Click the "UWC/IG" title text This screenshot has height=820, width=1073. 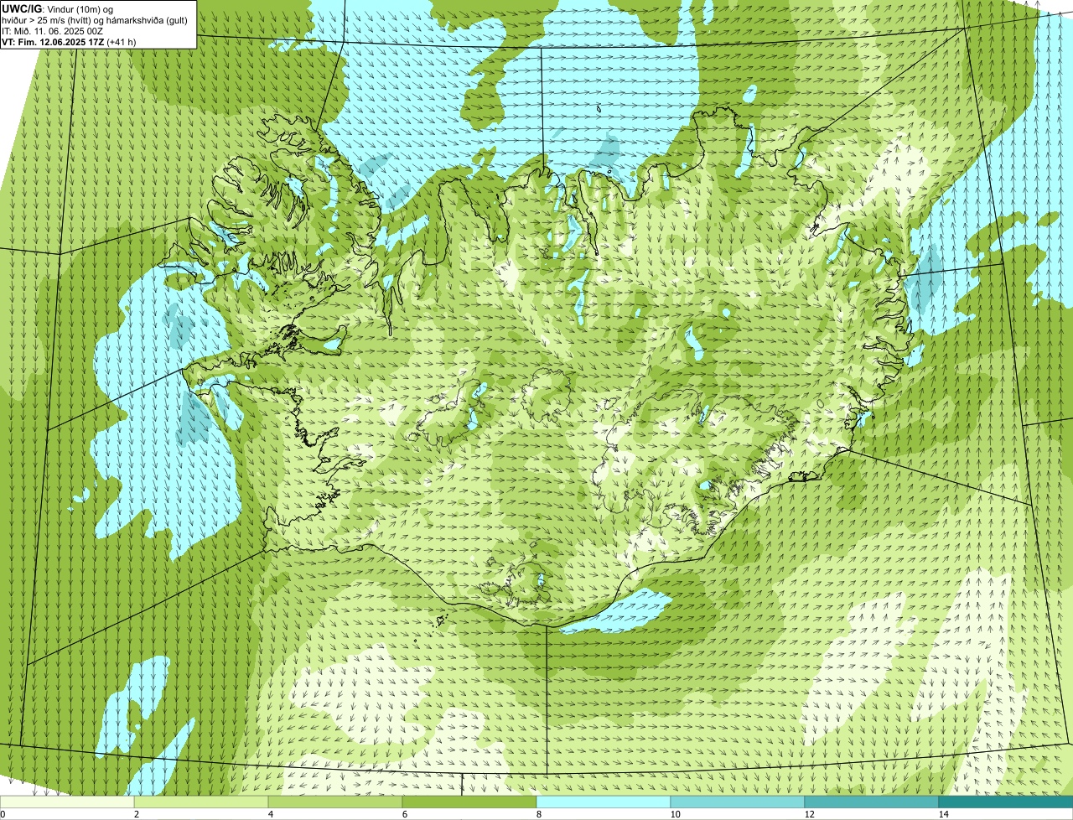click(x=21, y=8)
